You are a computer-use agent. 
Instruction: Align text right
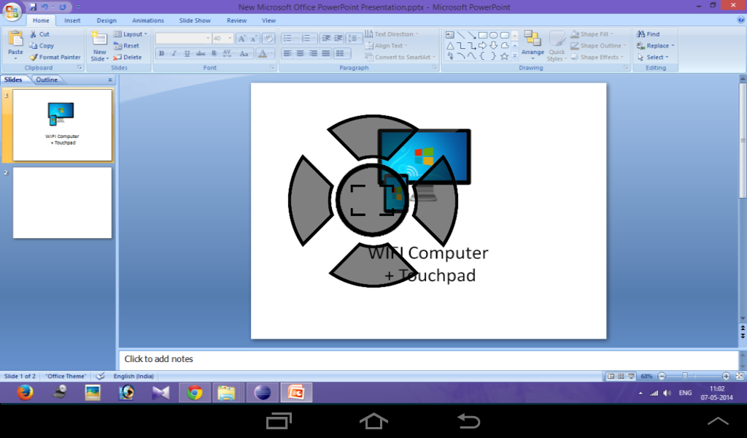[313, 53]
